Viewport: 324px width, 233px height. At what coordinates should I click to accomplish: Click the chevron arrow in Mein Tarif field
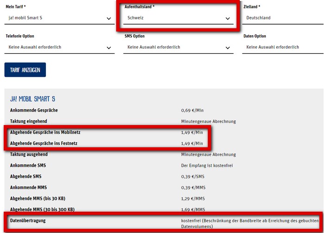pyautogui.click(x=109, y=19)
